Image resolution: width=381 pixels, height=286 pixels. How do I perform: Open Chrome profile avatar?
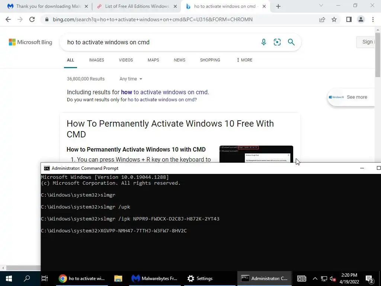tap(361, 19)
